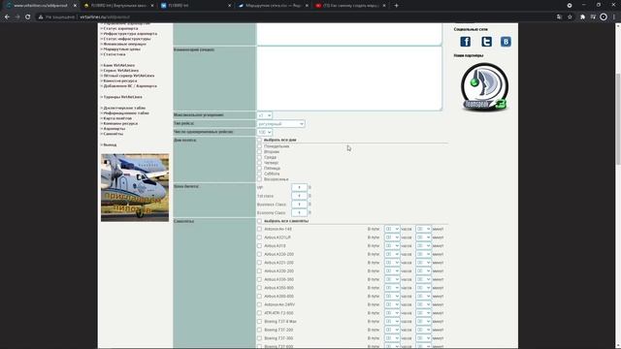Open the Статистика sidebar link
Image resolution: width=621 pixels, height=349 pixels.
[114, 54]
